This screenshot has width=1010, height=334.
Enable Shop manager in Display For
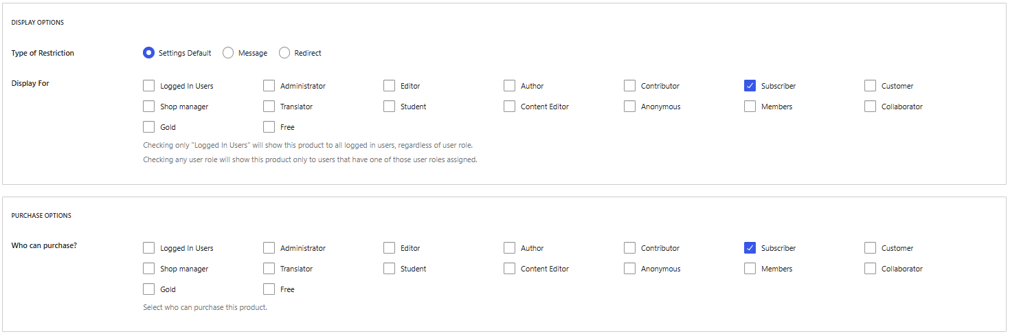coord(148,107)
